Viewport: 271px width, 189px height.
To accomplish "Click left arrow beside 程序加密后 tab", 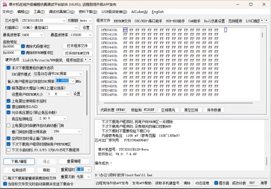I will tap(86, 60).
